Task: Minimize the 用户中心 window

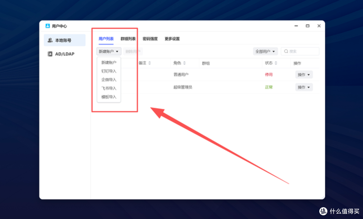Action: coord(296,26)
